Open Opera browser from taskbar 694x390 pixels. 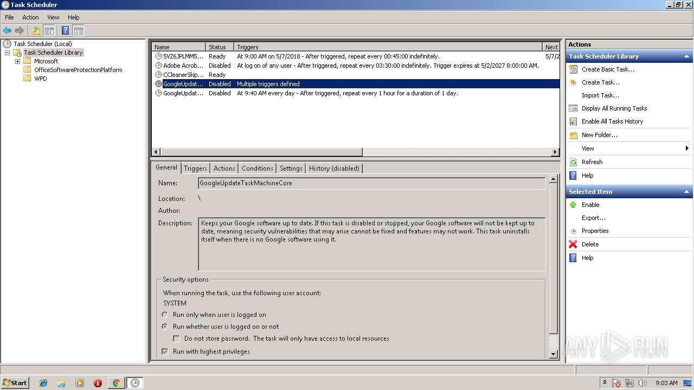pyautogui.click(x=98, y=383)
